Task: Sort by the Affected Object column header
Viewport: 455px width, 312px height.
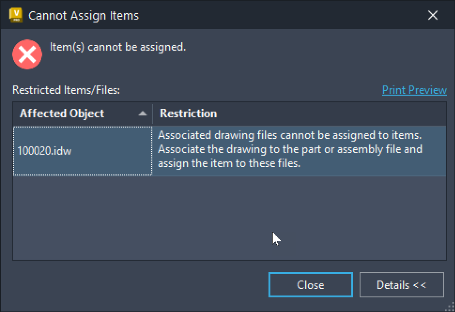Action: click(62, 114)
